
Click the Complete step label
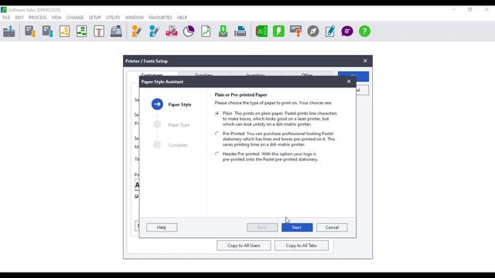coord(178,145)
